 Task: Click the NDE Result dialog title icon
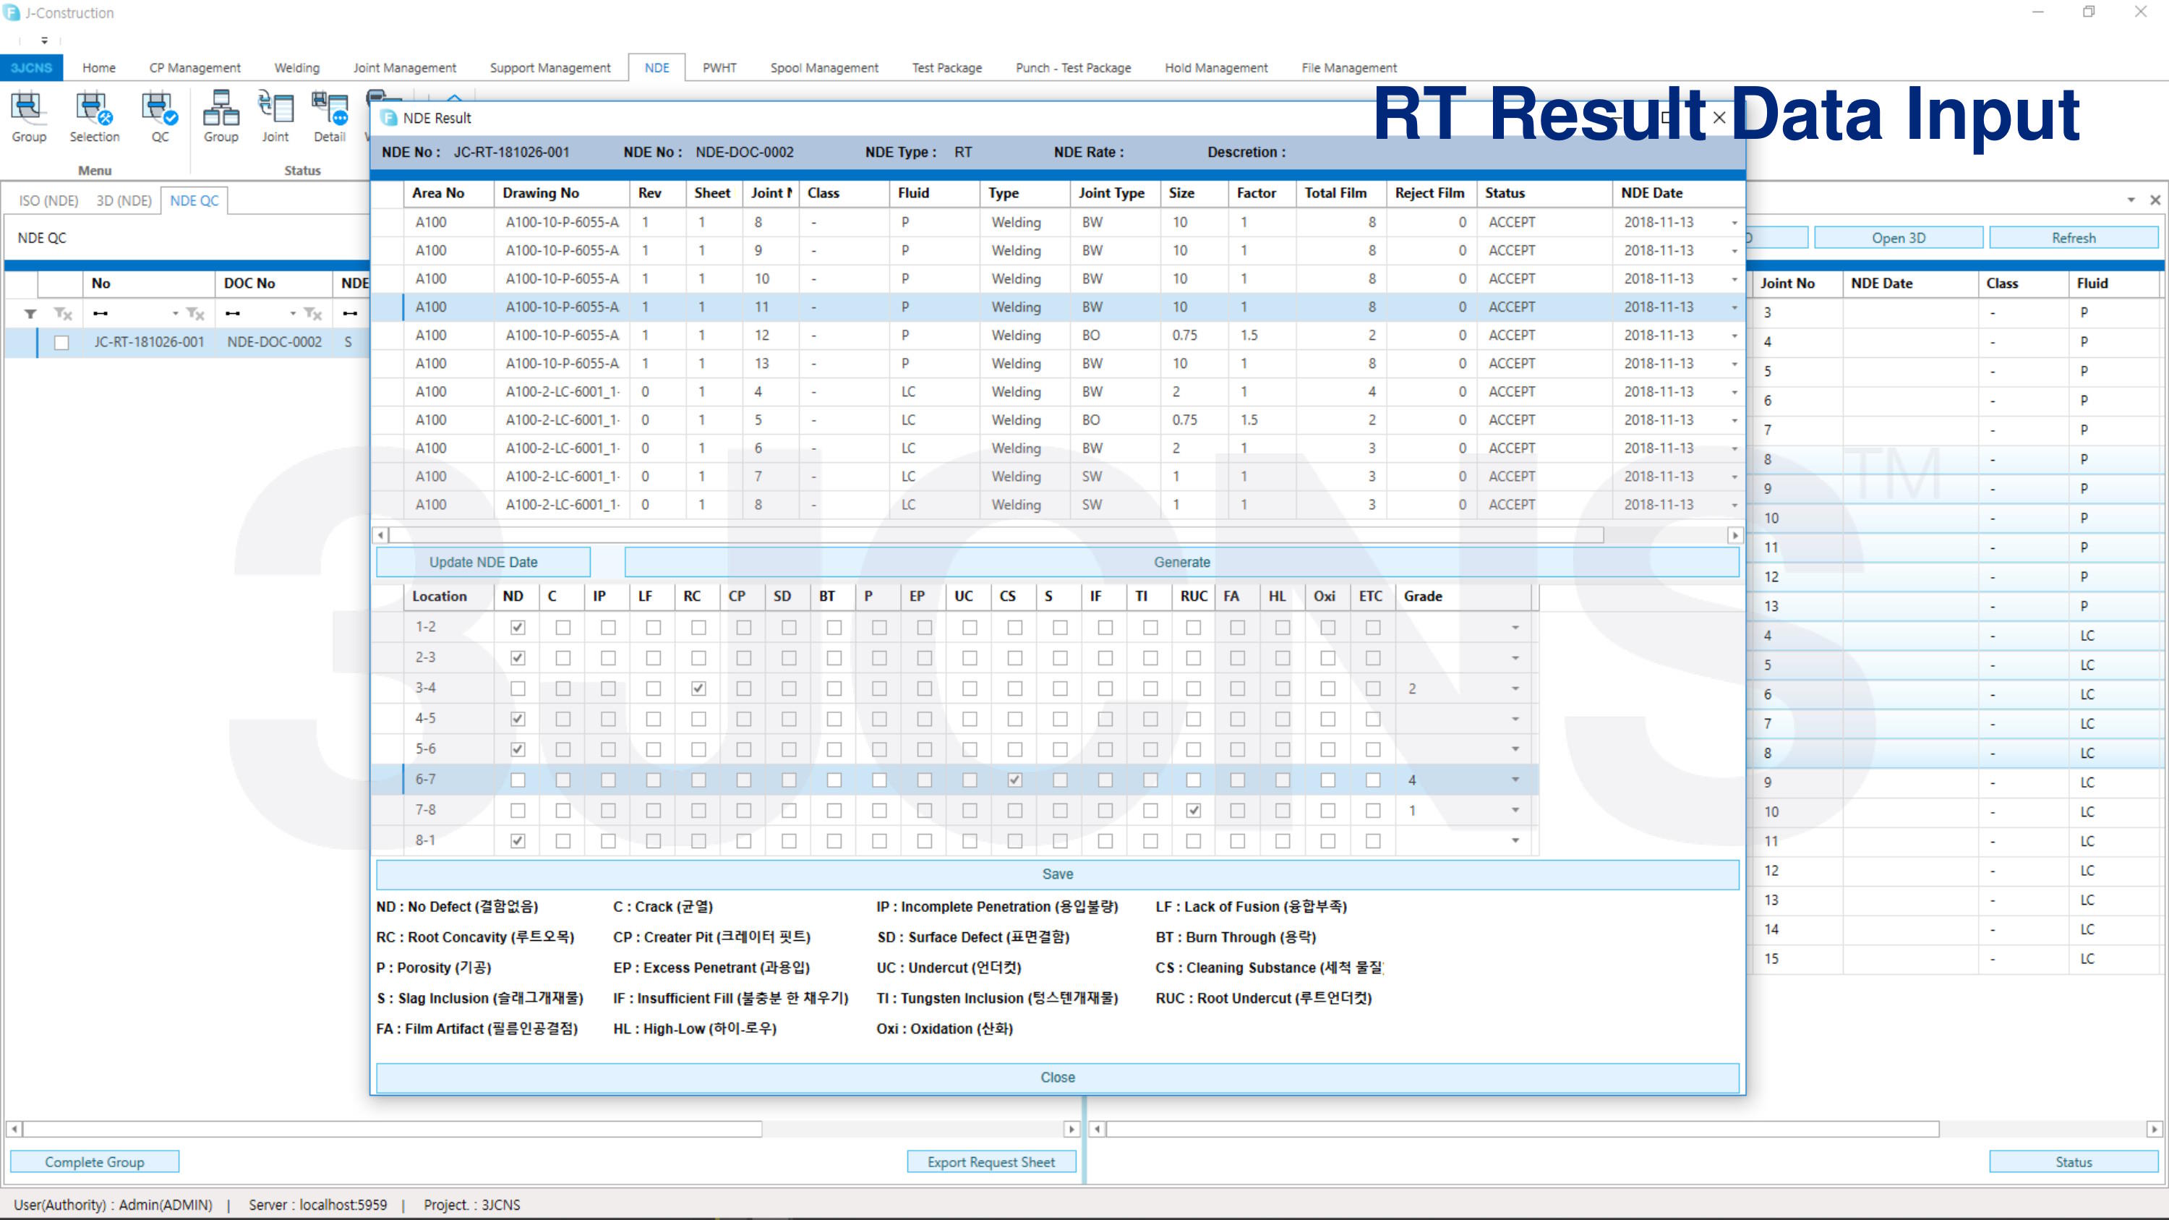389,118
